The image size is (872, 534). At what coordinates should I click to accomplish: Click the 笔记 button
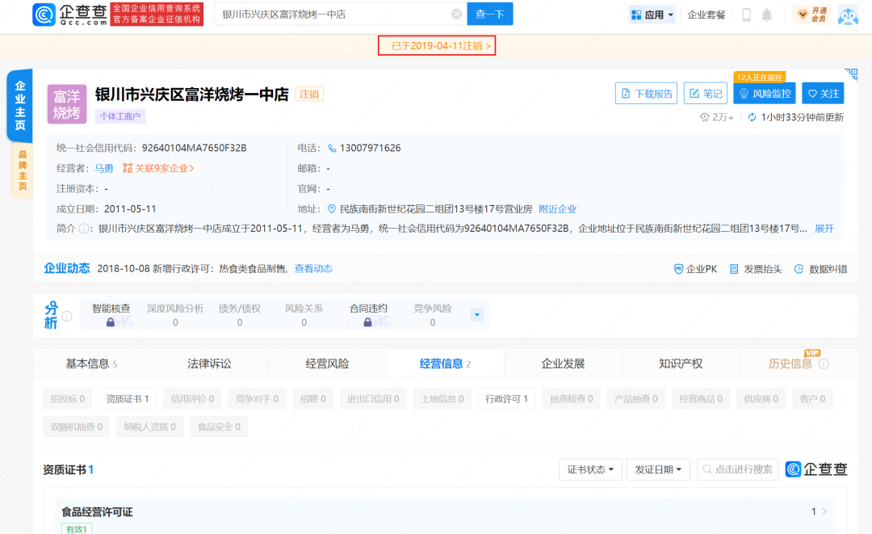click(706, 94)
